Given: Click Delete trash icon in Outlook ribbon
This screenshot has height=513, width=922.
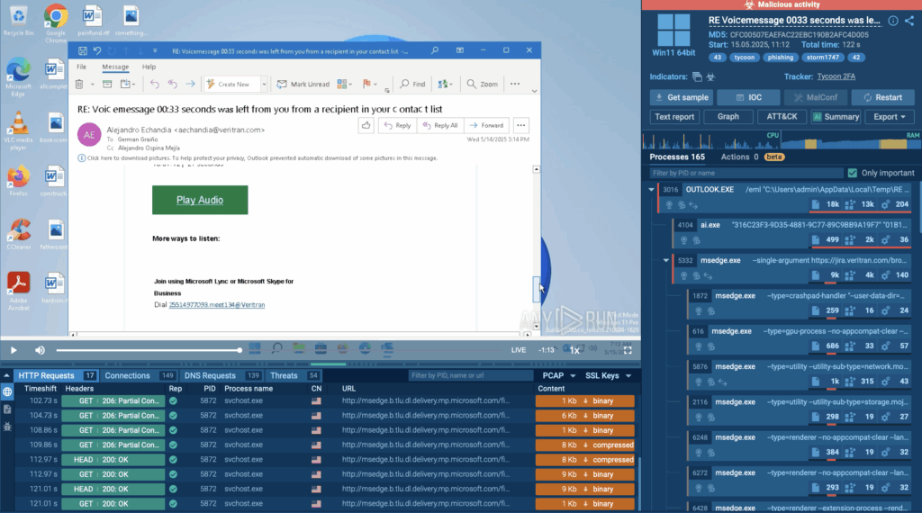Looking at the screenshot, I should coord(79,84).
